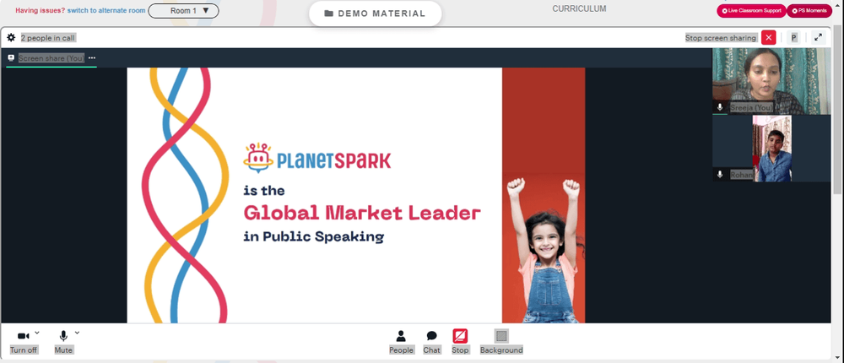Click Rohan's microphone status icon
The image size is (844, 363).
click(x=720, y=175)
